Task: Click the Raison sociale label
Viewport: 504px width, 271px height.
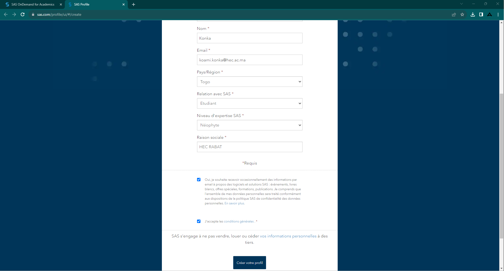Action: click(211, 137)
